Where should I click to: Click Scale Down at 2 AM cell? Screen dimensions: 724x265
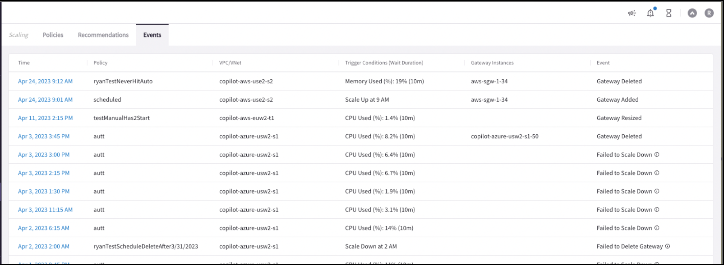pyautogui.click(x=371, y=246)
